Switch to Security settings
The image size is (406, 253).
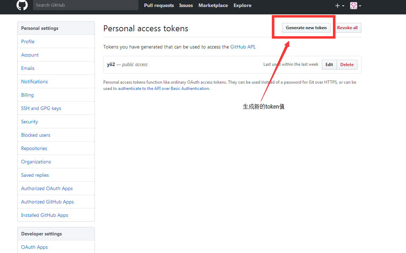30,122
